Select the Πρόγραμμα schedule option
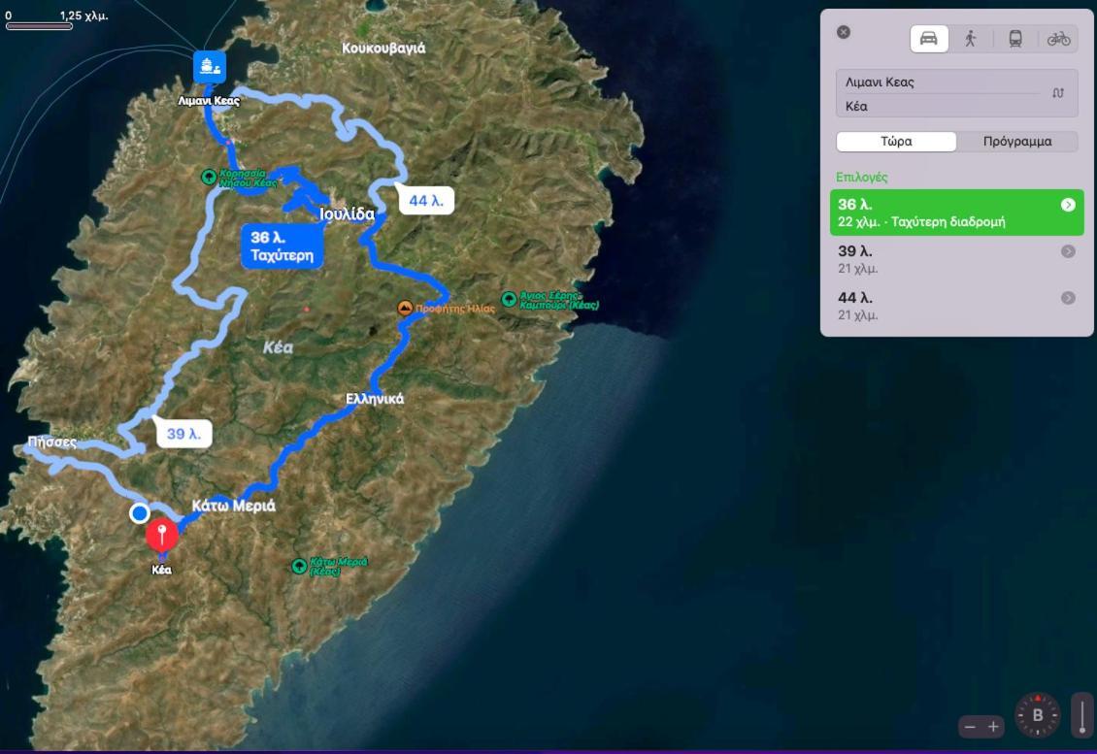This screenshot has height=754, width=1097. point(1017,142)
